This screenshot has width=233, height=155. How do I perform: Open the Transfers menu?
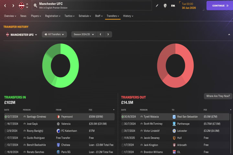tap(113, 16)
